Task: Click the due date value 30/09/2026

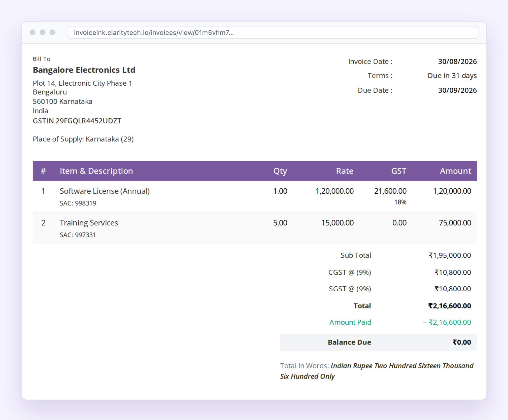Action: (457, 90)
